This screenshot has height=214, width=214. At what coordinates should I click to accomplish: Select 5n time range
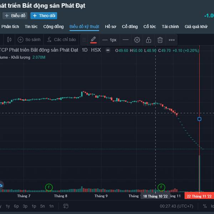coord(42,206)
